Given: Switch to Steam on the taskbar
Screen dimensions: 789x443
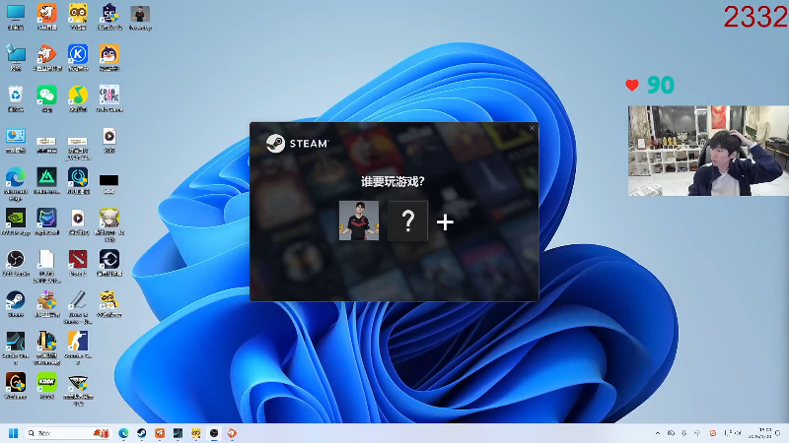Looking at the screenshot, I should point(141,433).
